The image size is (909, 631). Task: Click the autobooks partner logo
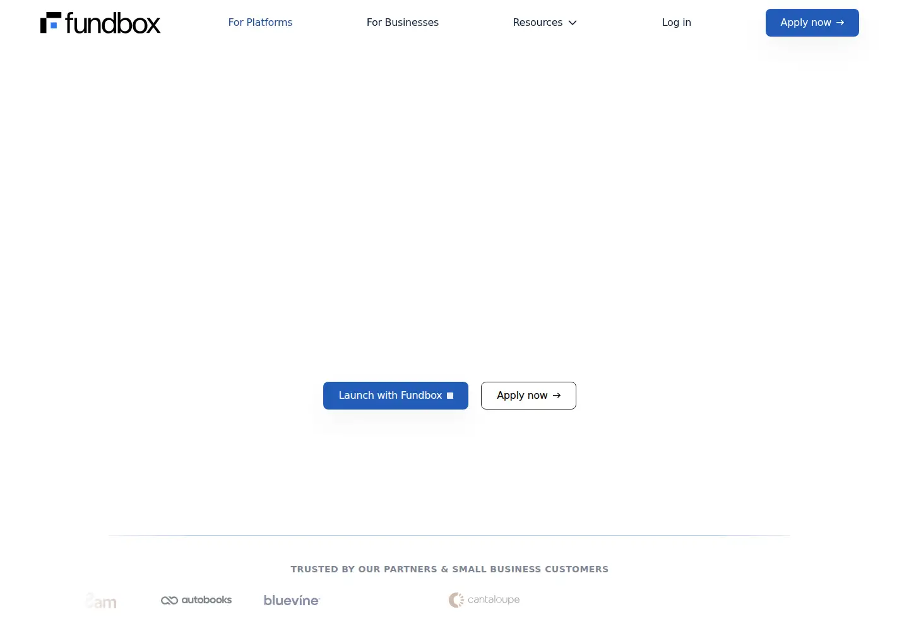(196, 600)
